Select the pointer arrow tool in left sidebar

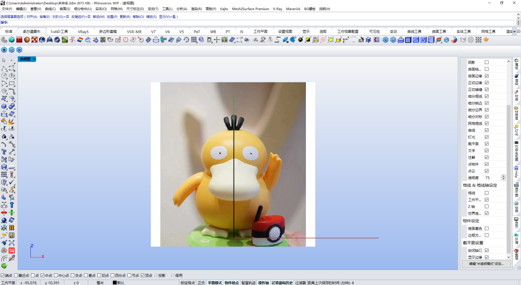[4, 60]
